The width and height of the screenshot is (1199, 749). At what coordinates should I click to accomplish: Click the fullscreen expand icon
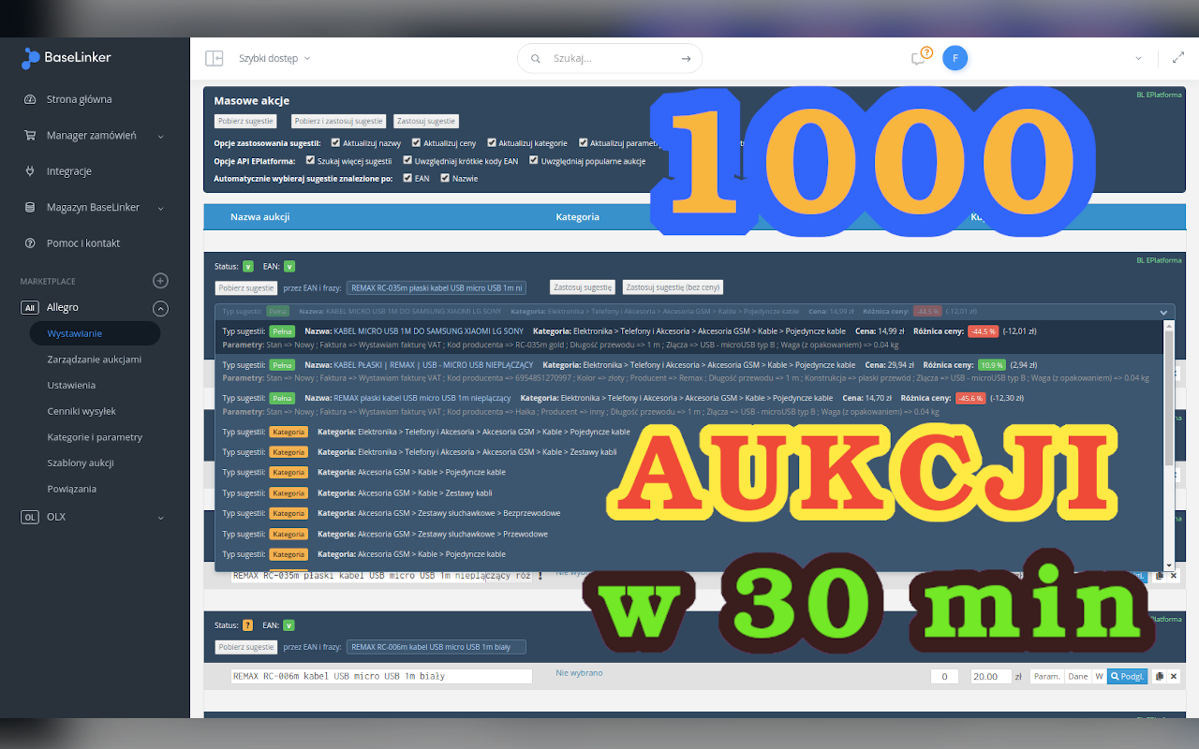(1178, 58)
